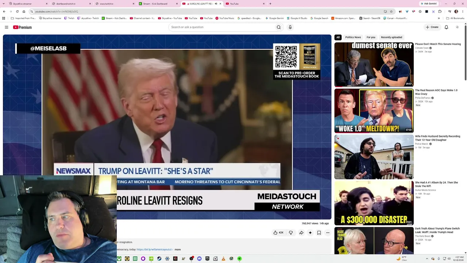Open Ask Gemini in the browser

[429, 4]
